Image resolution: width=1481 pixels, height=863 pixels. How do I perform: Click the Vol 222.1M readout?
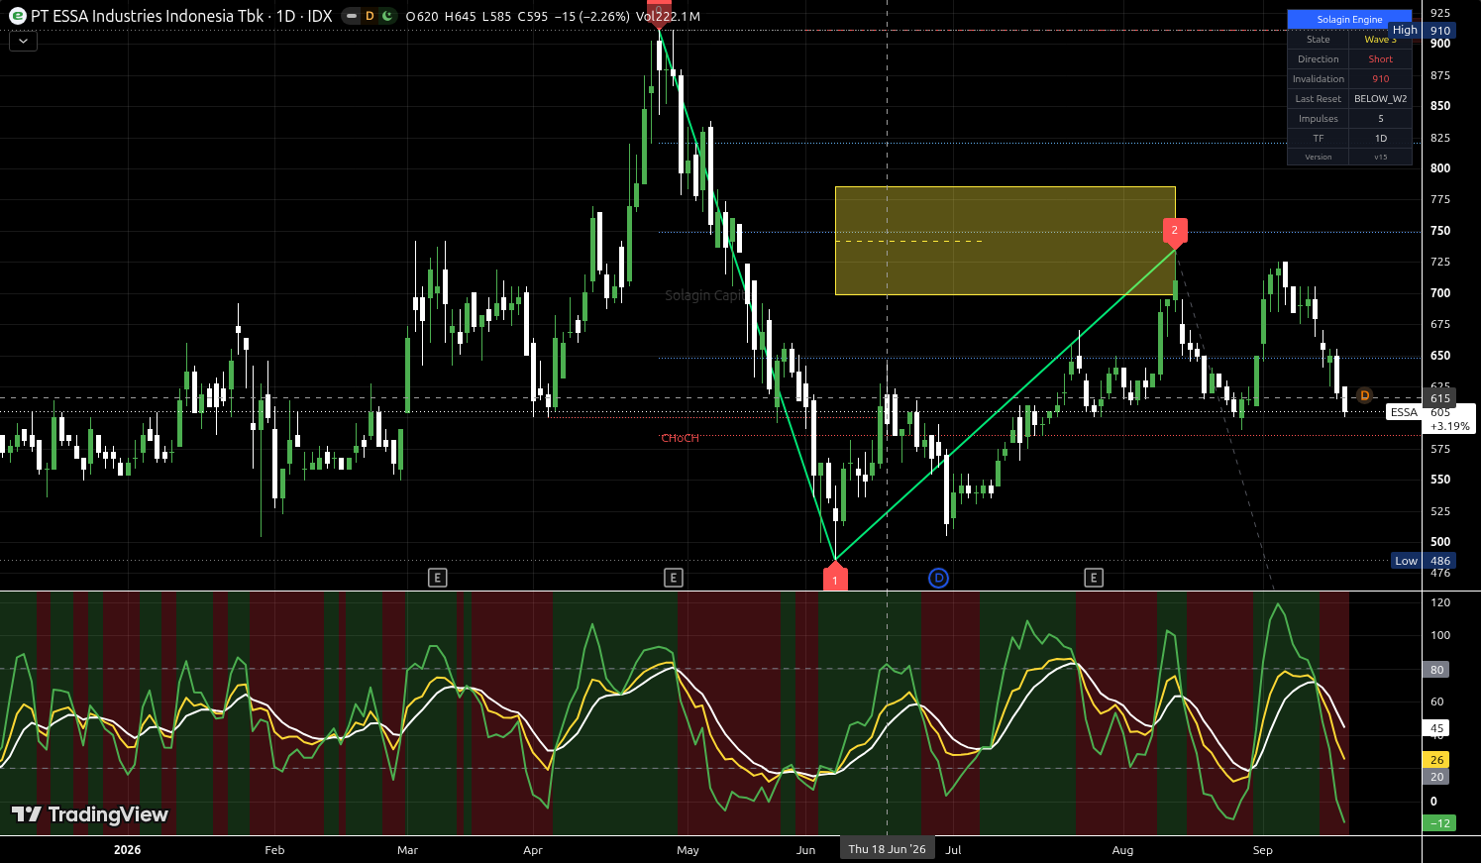coord(668,16)
